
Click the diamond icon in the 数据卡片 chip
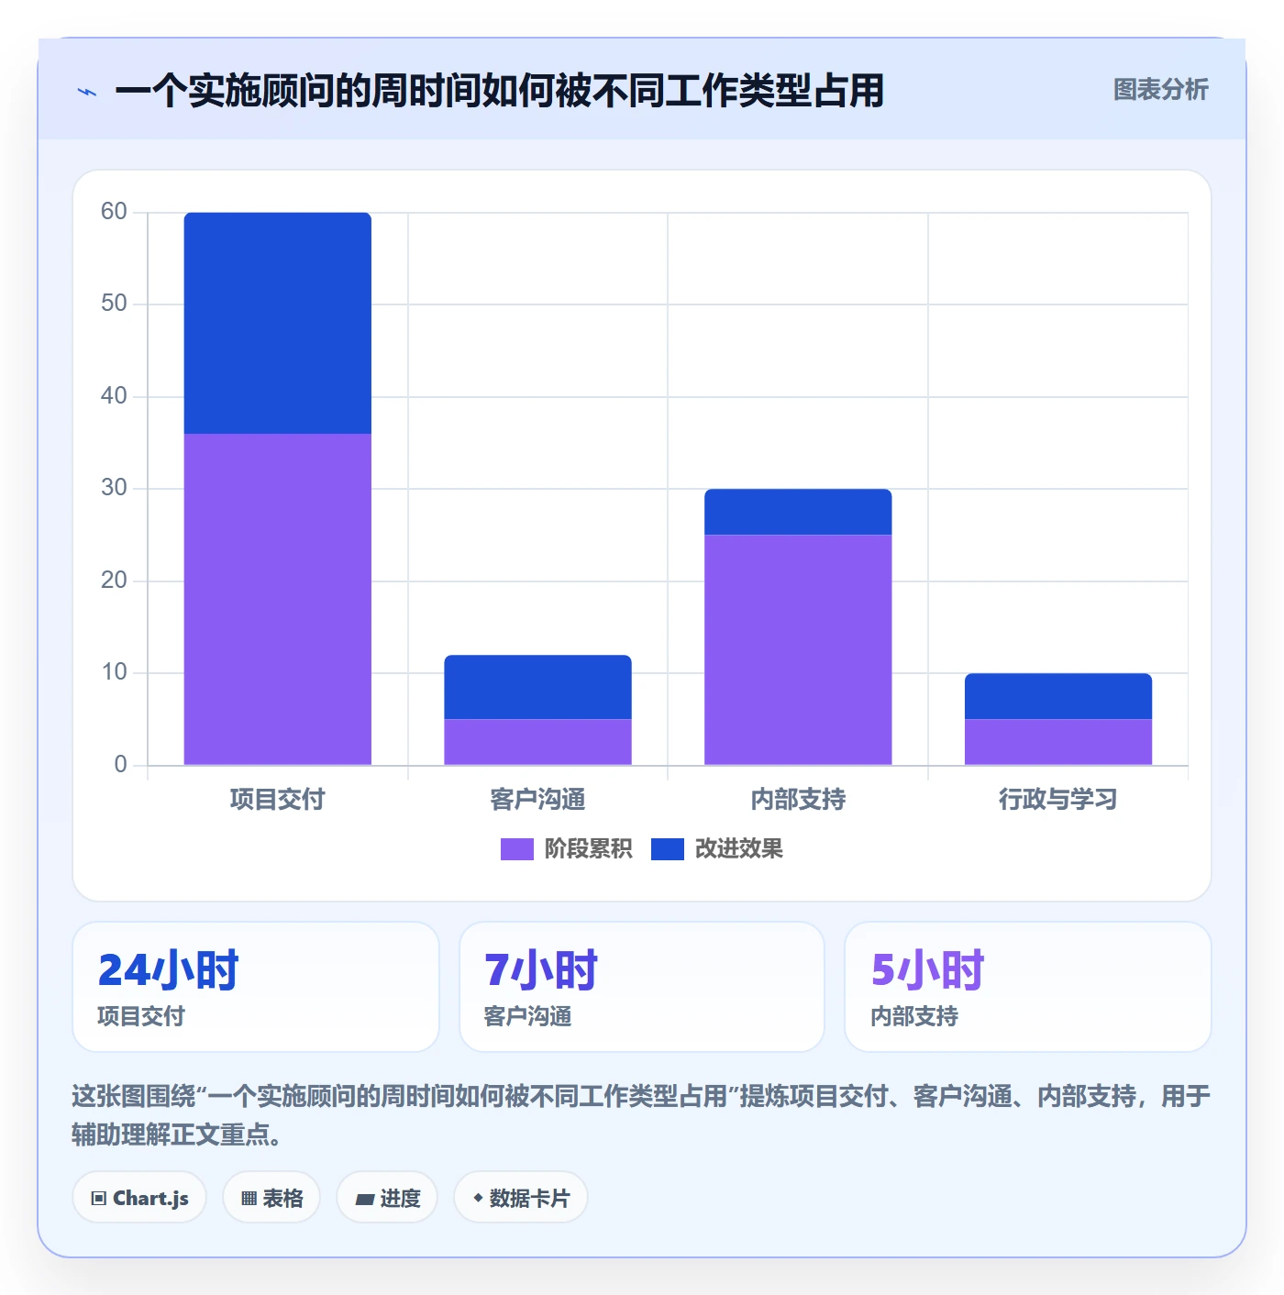(x=478, y=1198)
